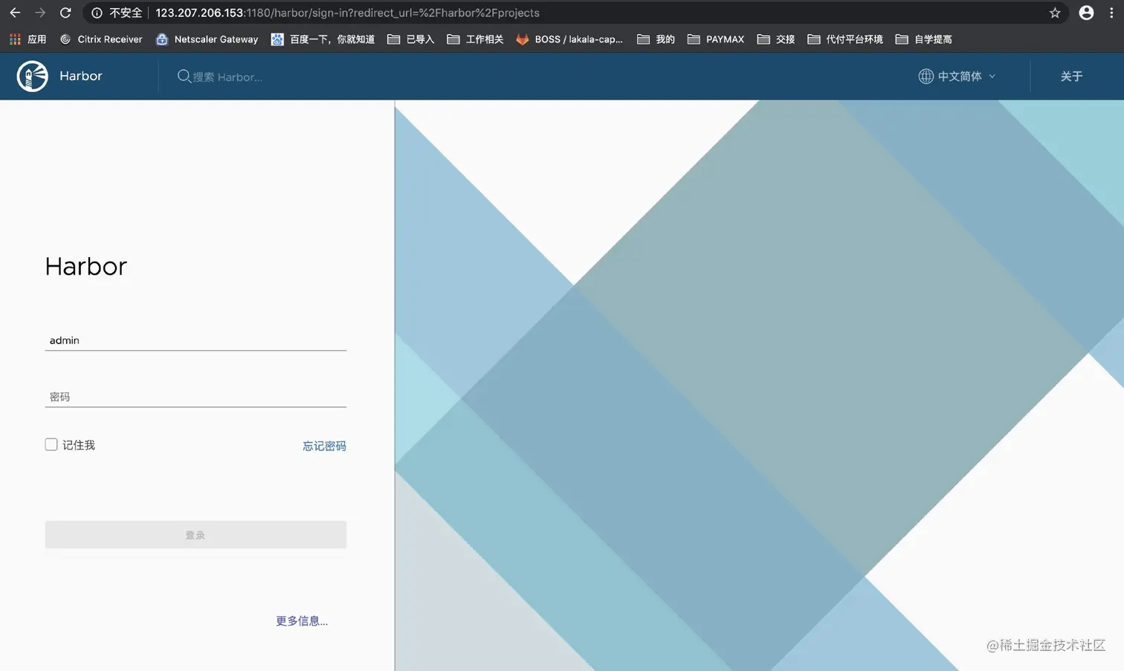The height and width of the screenshot is (671, 1124).
Task: Open the 自学提高 bookmark folder
Action: click(x=924, y=39)
